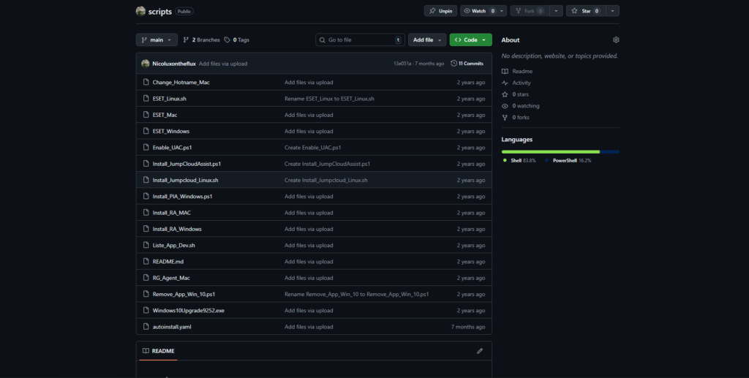Click the 0 forks link

[x=521, y=118]
